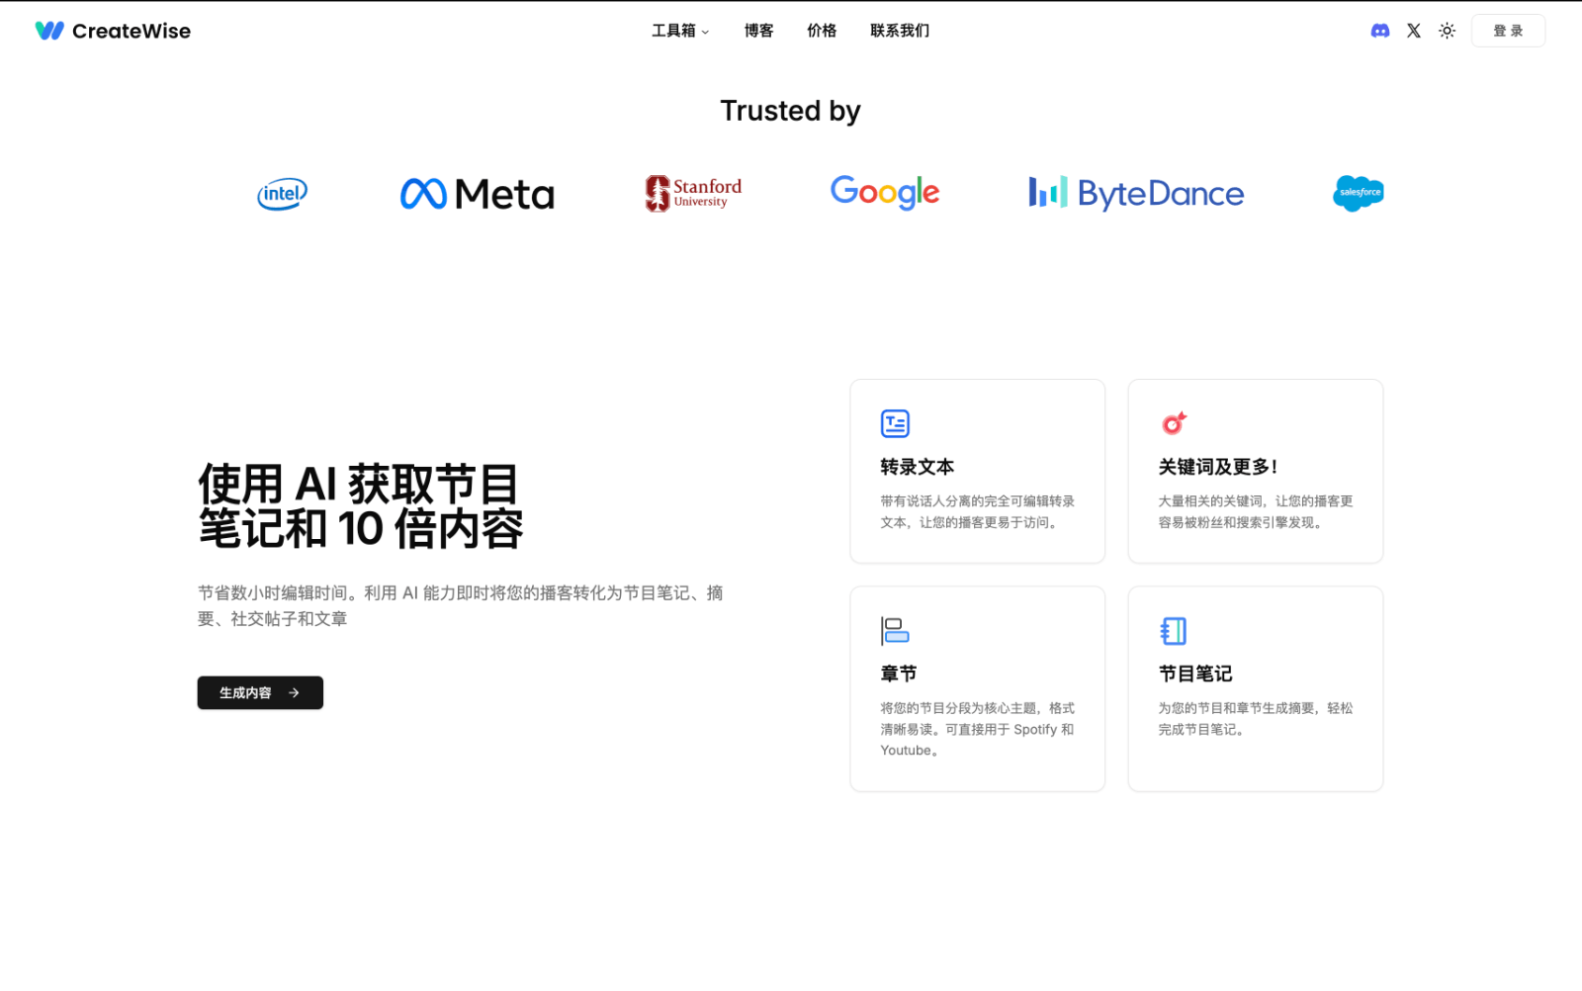1582x991 pixels.
Task: Expand the 工具箱 dropdown menu
Action: tap(680, 31)
